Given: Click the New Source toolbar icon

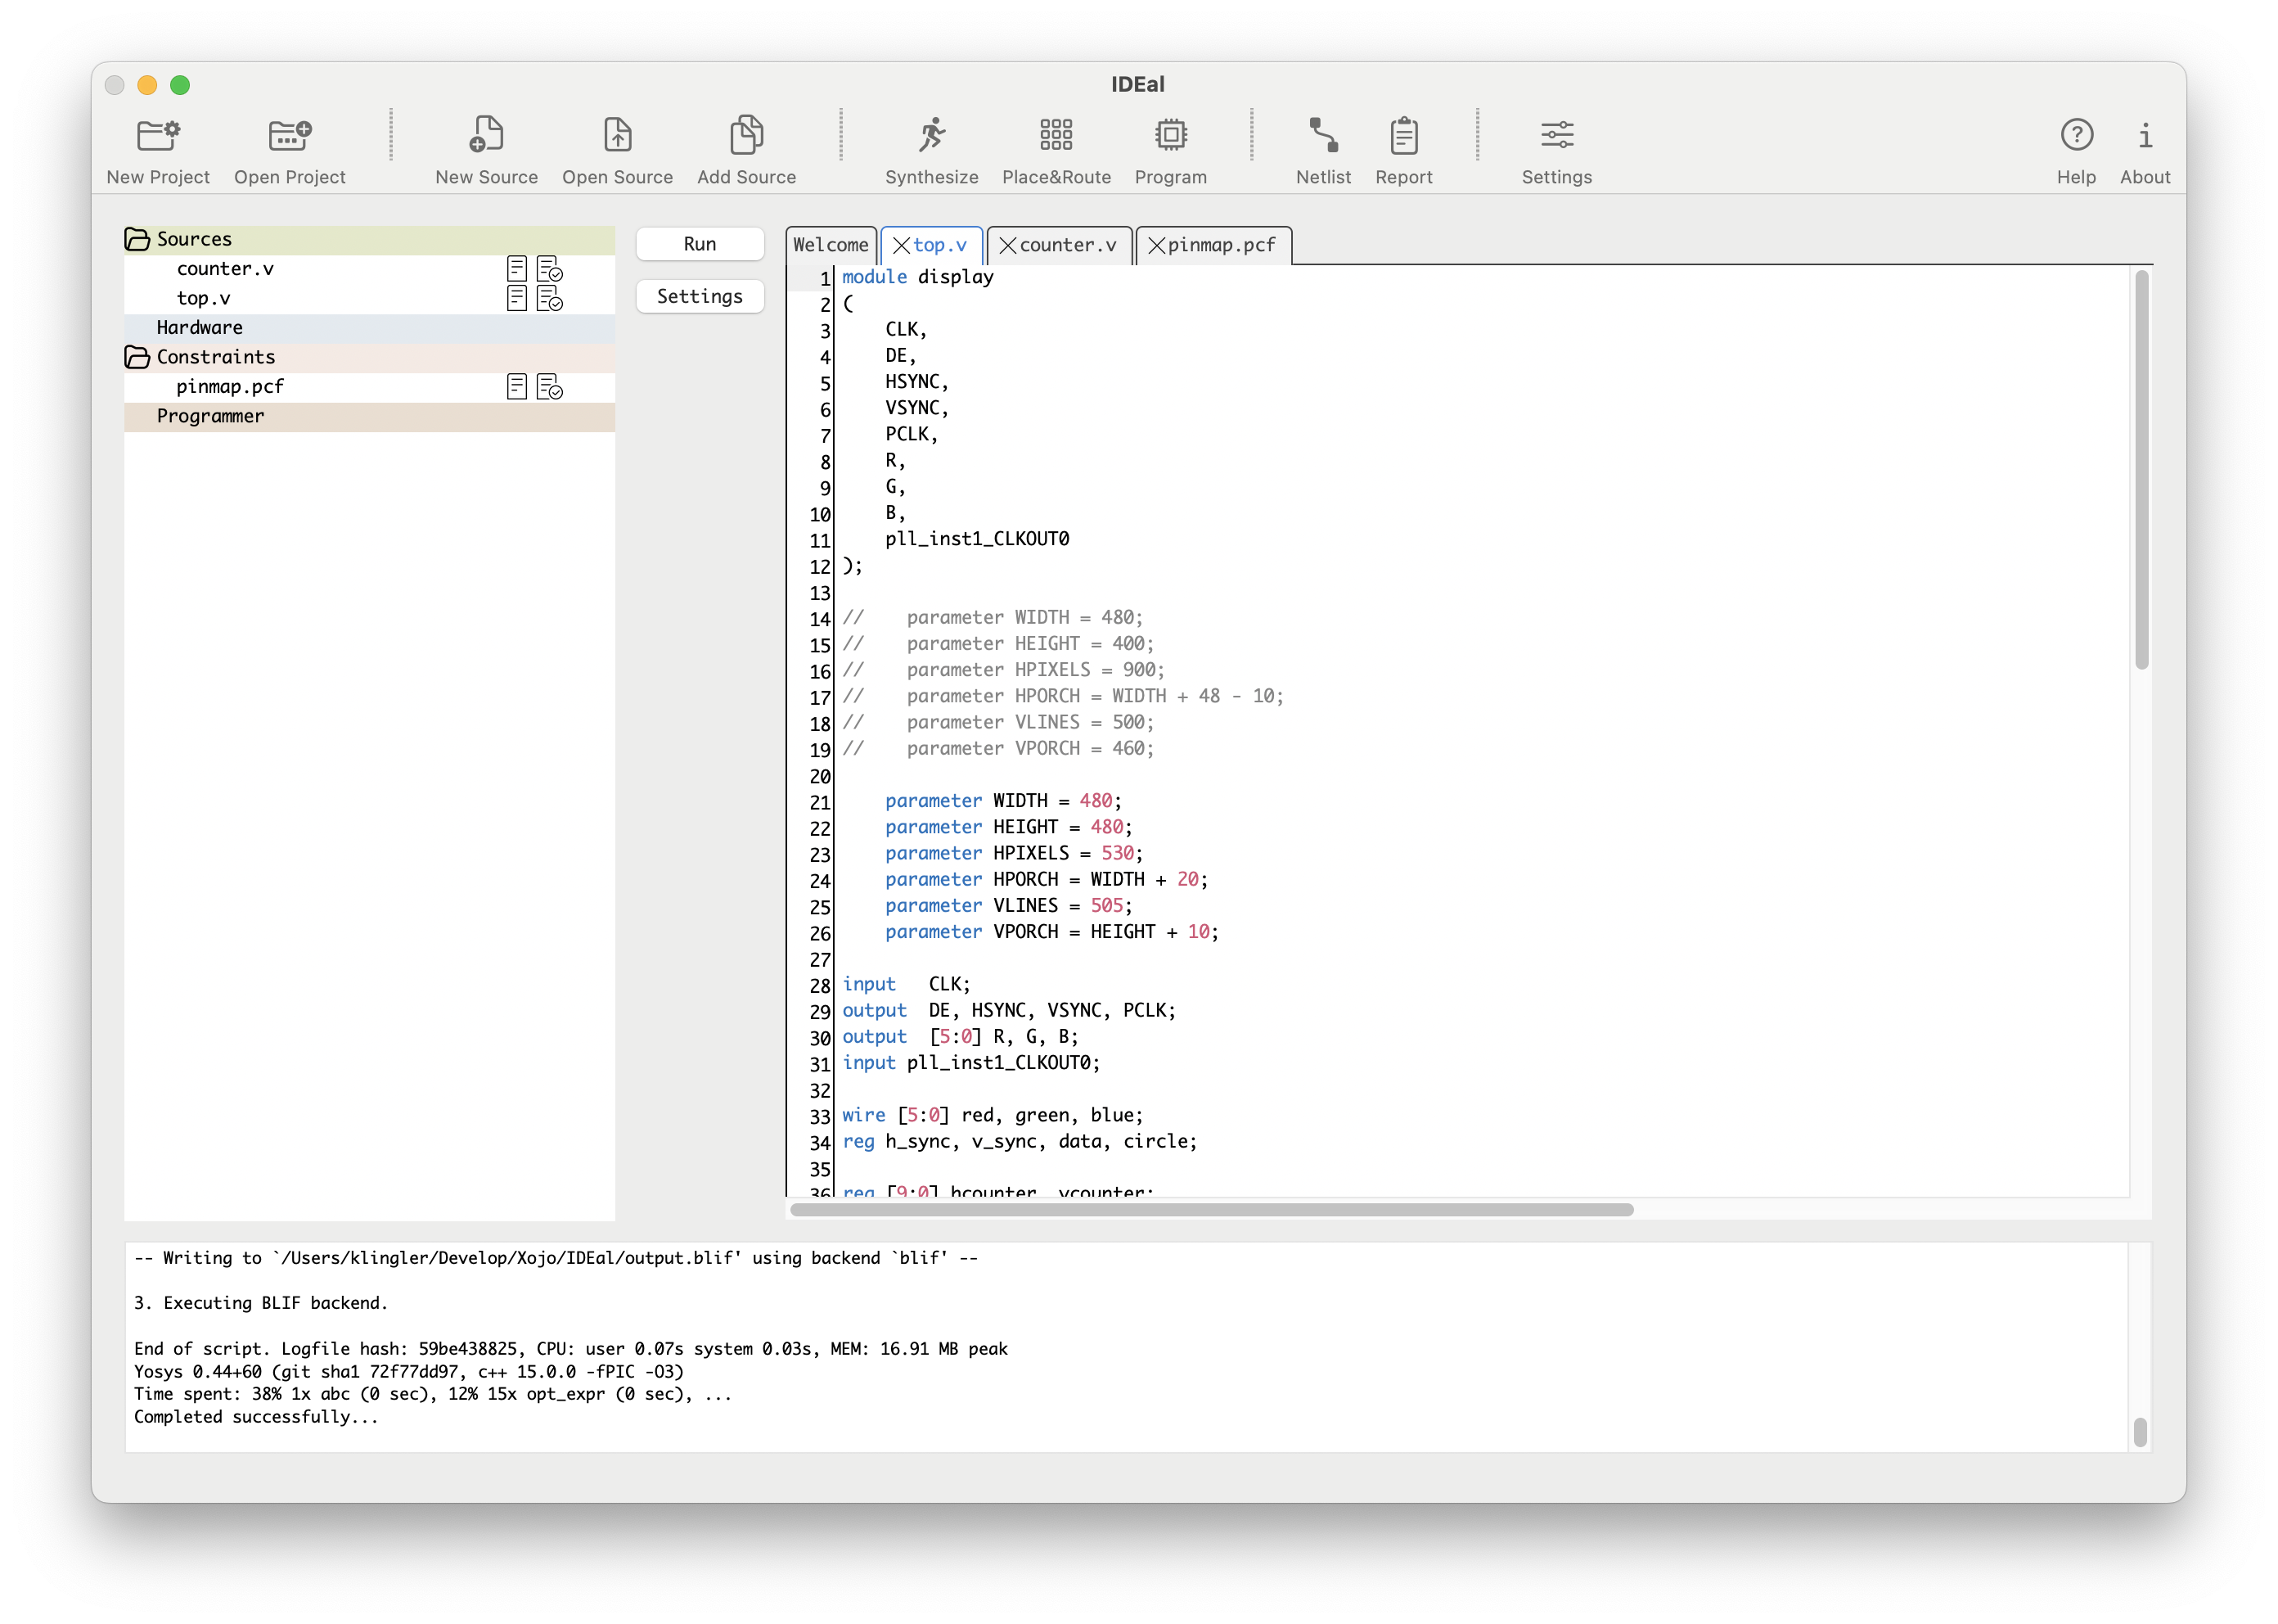Looking at the screenshot, I should [x=487, y=135].
